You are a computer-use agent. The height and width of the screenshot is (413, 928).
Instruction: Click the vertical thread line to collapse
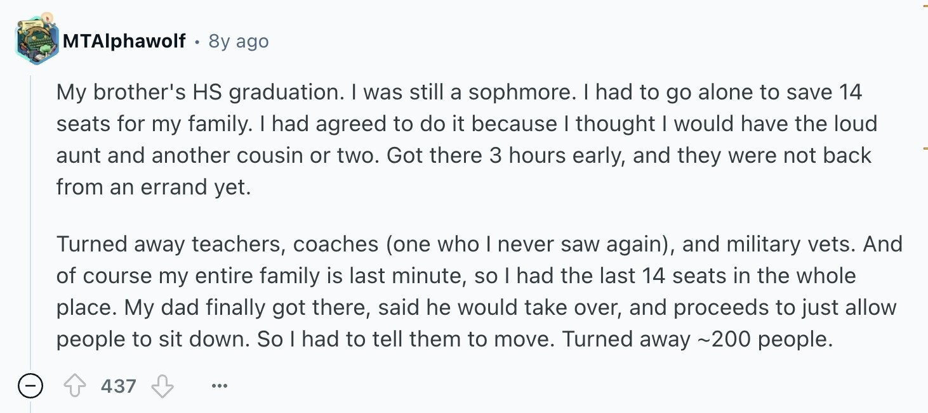click(30, 222)
